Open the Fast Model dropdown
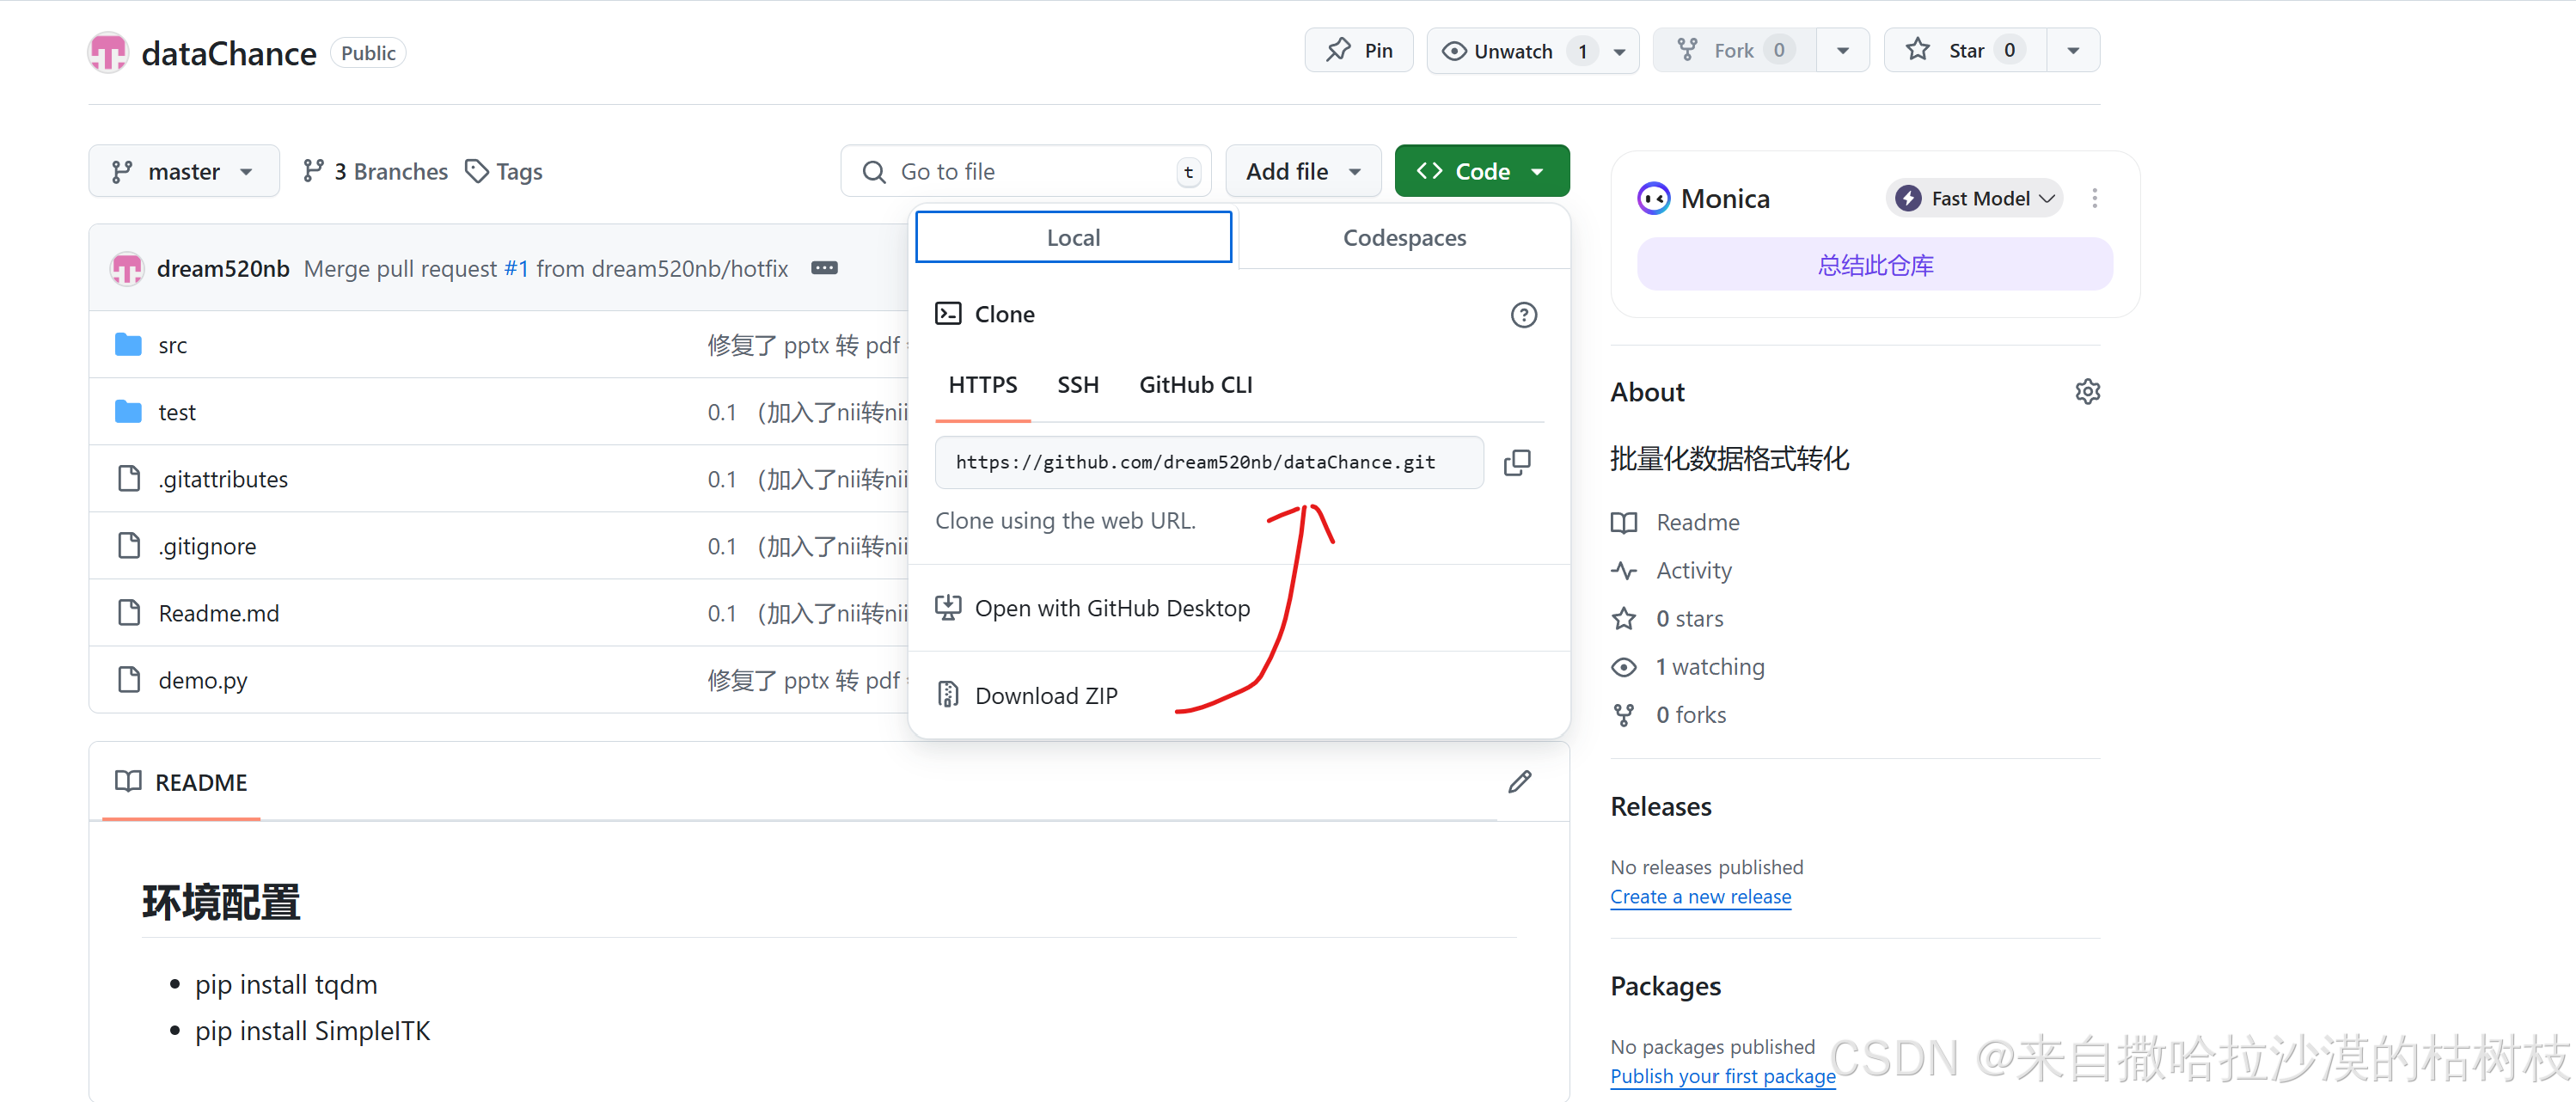The width and height of the screenshot is (2576, 1102). (1975, 199)
